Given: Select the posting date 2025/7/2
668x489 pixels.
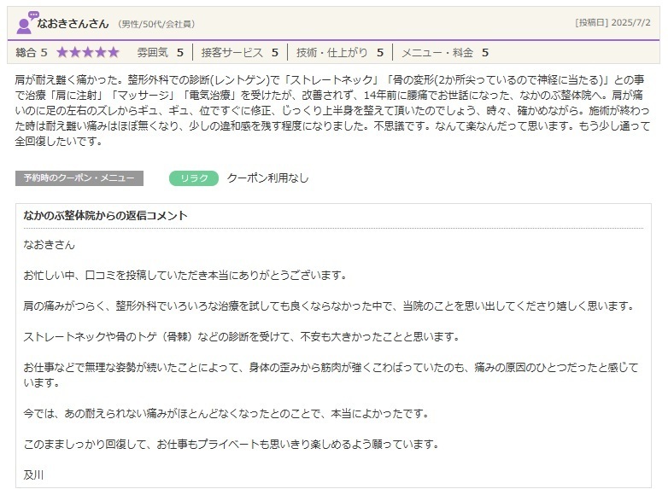Looking at the screenshot, I should coord(631,22).
